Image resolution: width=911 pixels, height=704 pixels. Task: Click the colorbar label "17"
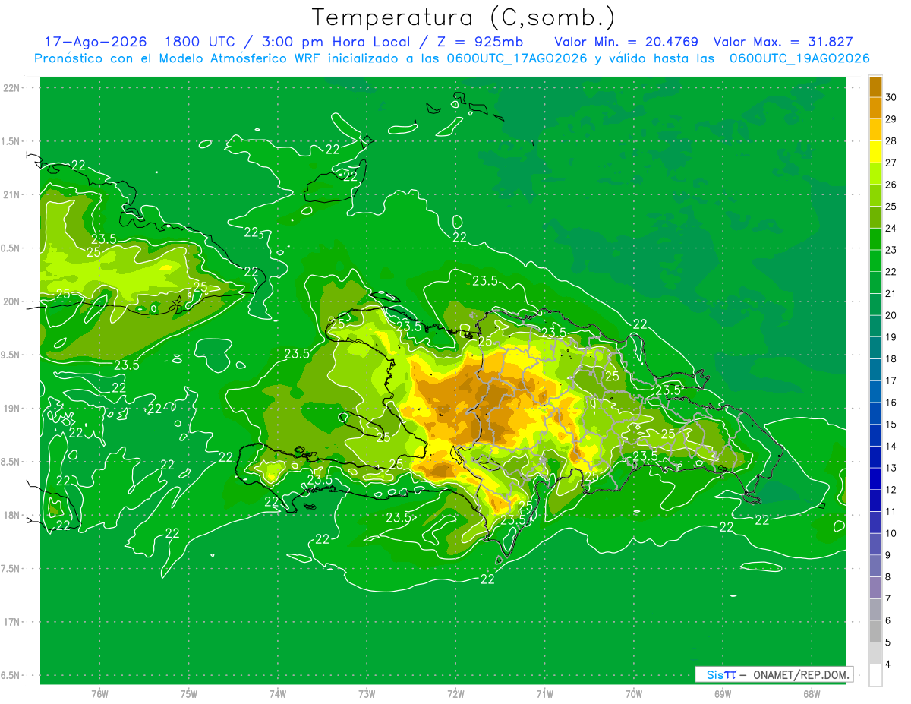coord(891,380)
